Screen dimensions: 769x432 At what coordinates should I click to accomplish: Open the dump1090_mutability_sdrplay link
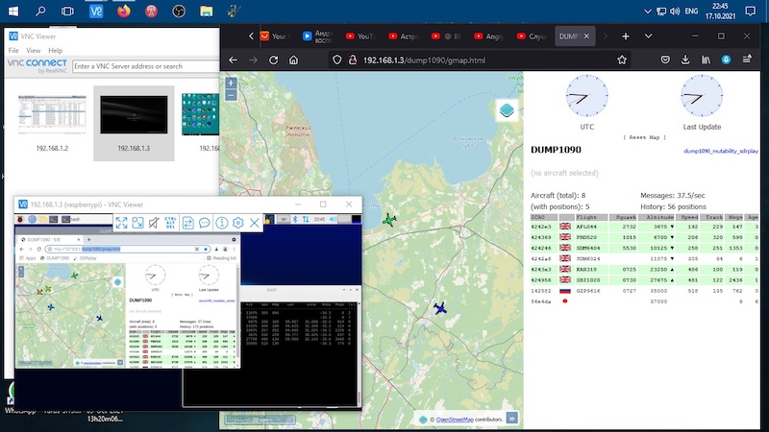click(x=720, y=152)
